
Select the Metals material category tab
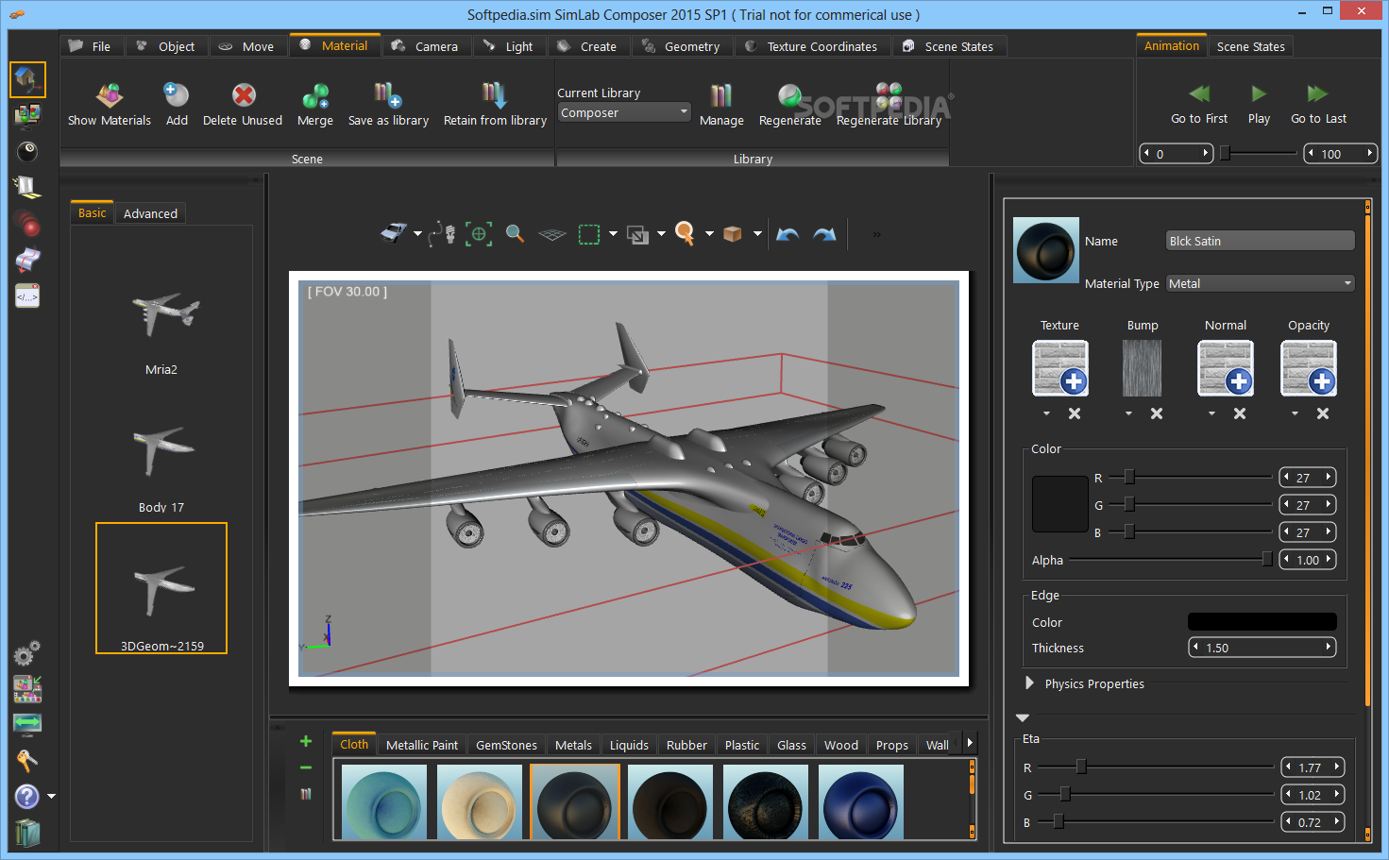coord(573,745)
